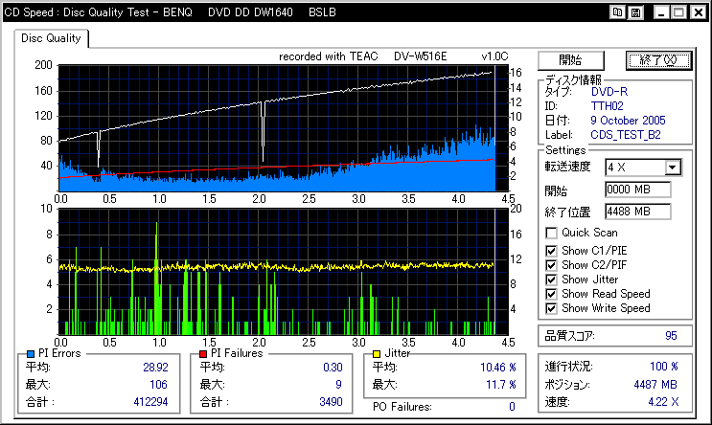Click the blue PI Errors legend swatch
The width and height of the screenshot is (712, 425).
[31, 354]
